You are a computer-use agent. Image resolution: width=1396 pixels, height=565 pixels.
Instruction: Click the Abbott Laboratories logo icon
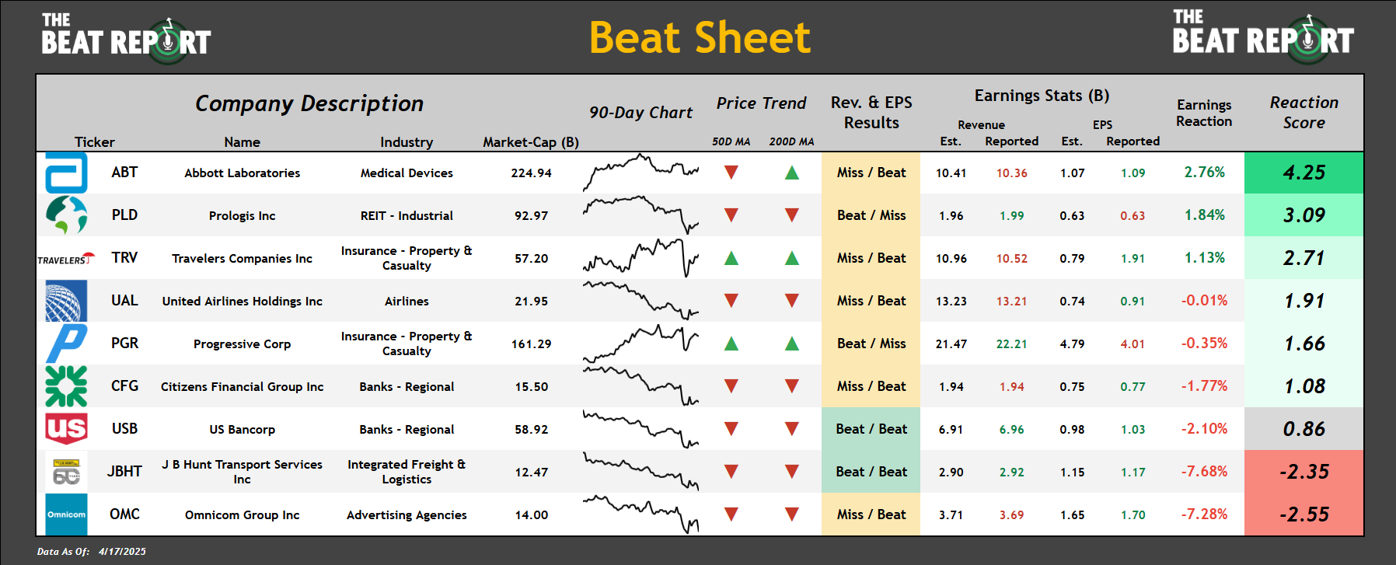66,173
